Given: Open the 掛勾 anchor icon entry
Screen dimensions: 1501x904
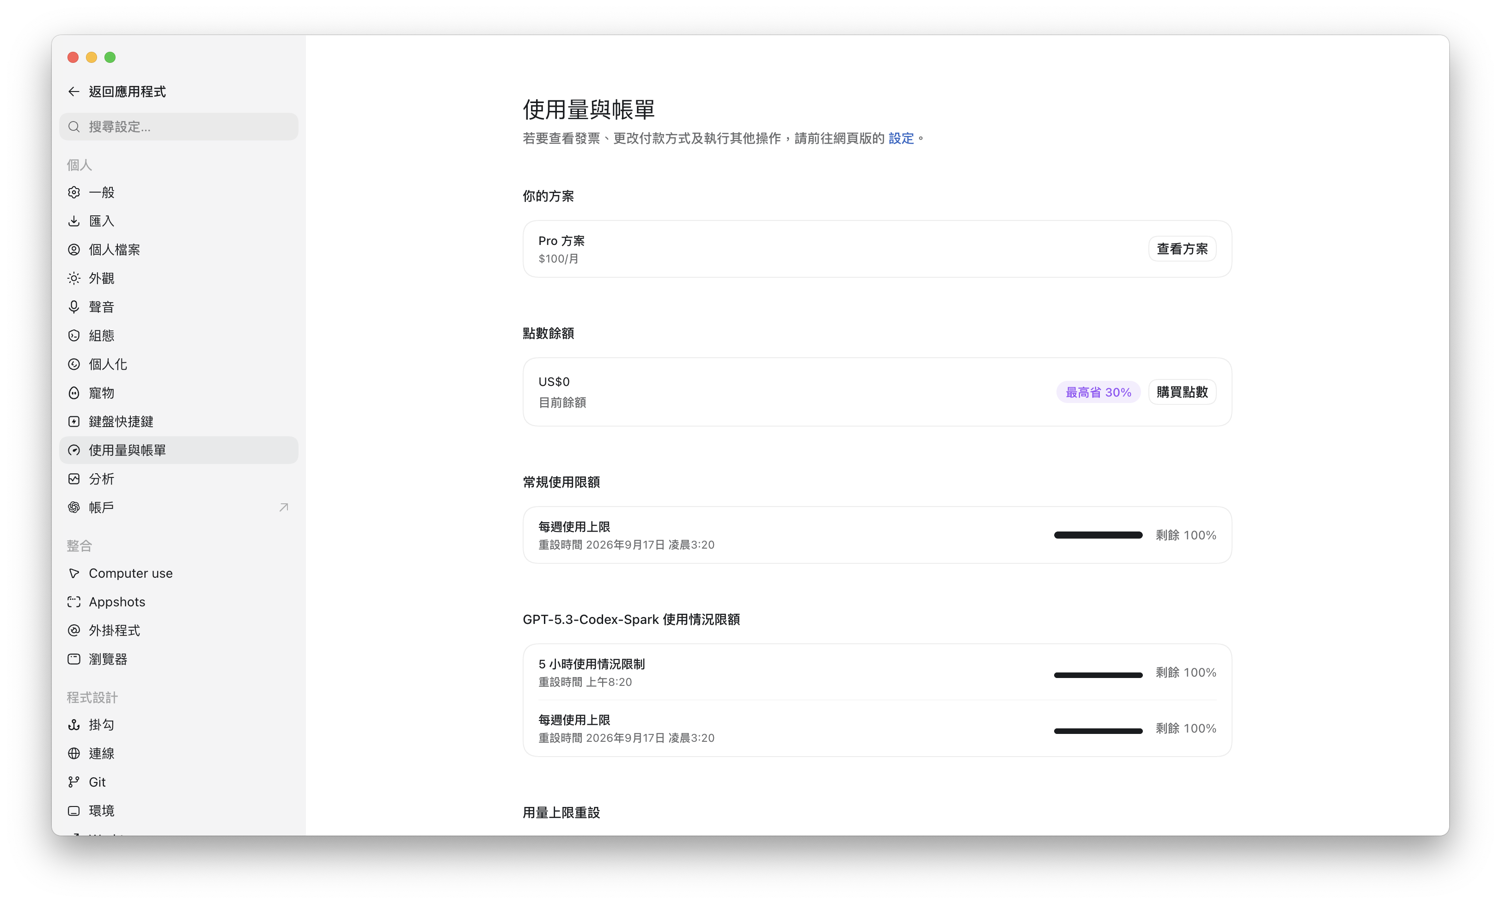Looking at the screenshot, I should pos(73,724).
